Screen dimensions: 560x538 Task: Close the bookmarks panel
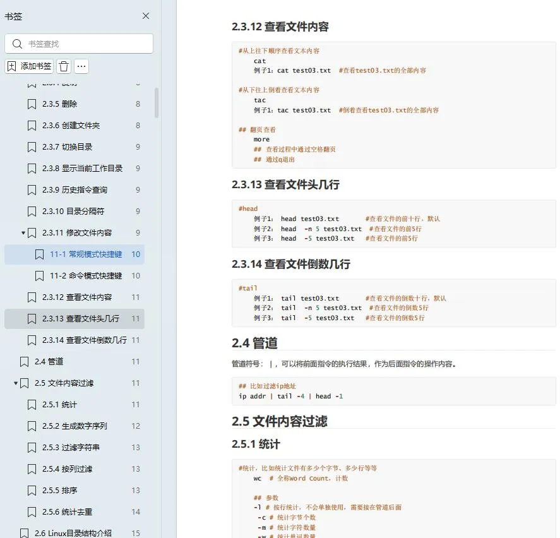(146, 16)
